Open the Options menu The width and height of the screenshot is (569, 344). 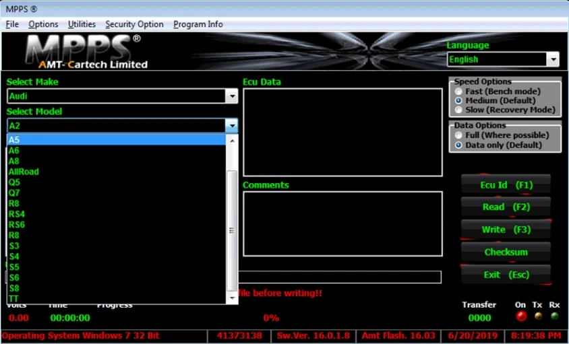pyautogui.click(x=43, y=24)
